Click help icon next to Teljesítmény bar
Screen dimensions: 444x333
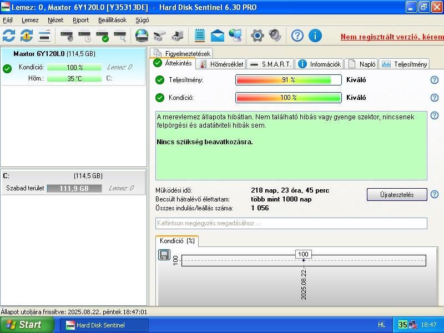click(435, 80)
